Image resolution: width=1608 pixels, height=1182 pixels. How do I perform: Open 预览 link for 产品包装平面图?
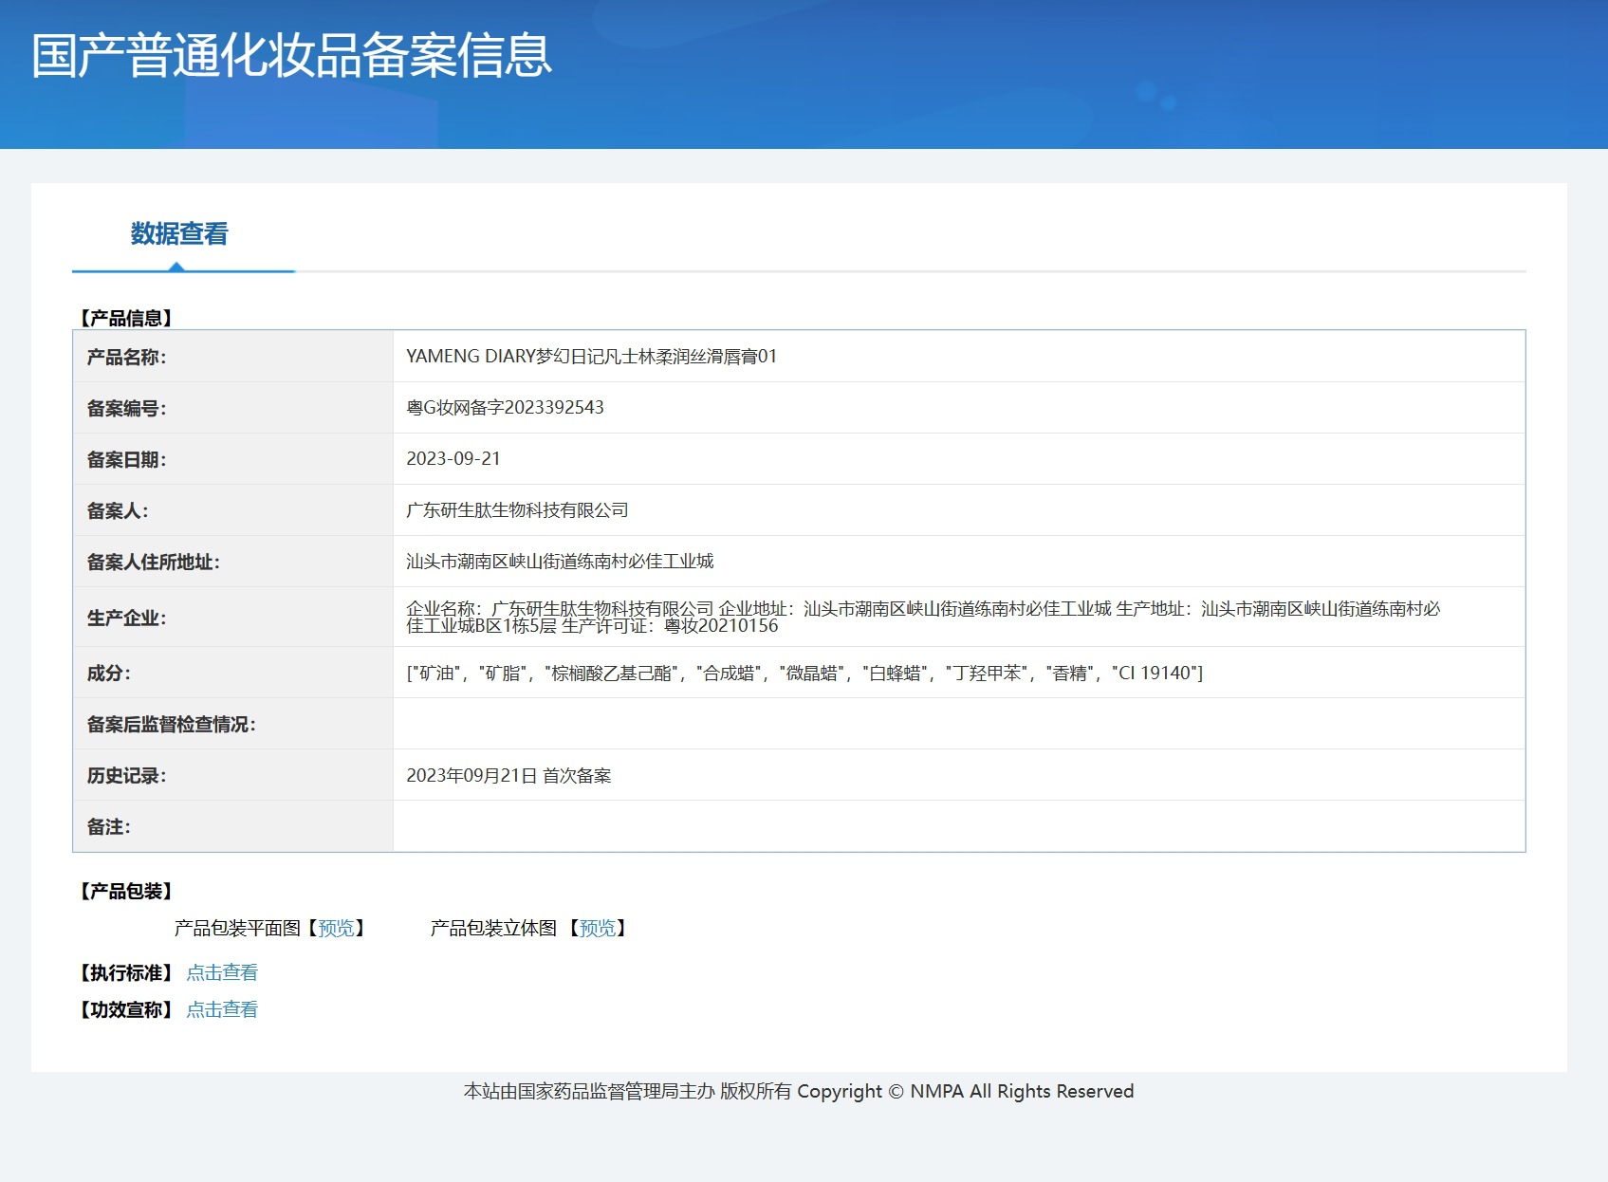[336, 928]
